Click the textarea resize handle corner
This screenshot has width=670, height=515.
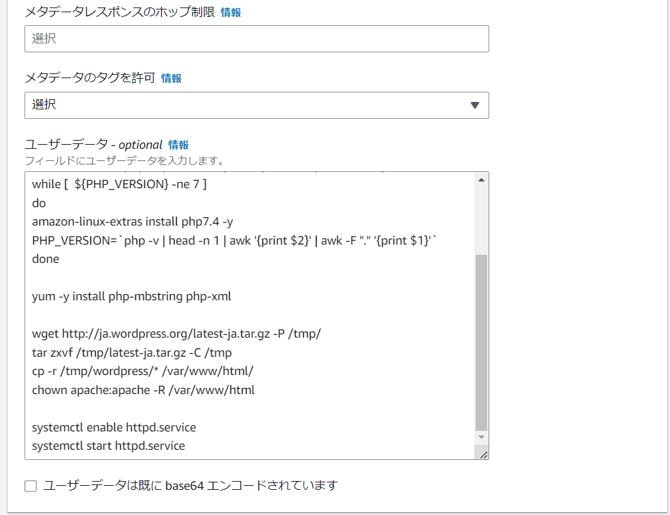coord(483,455)
